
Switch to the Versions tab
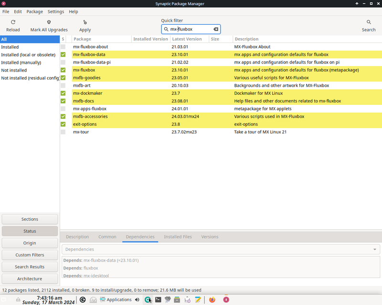click(x=210, y=237)
